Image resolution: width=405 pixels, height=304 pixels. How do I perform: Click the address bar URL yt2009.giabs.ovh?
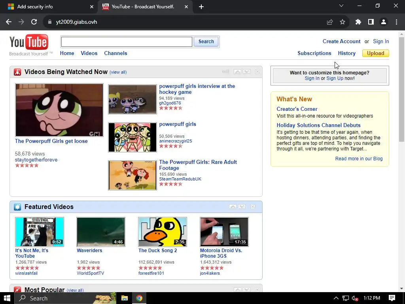(76, 22)
